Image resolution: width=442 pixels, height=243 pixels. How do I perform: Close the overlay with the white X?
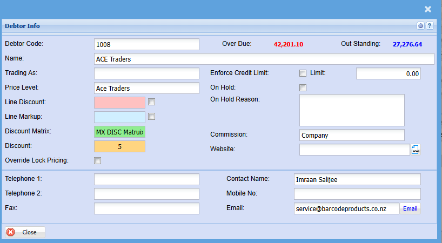point(428,9)
